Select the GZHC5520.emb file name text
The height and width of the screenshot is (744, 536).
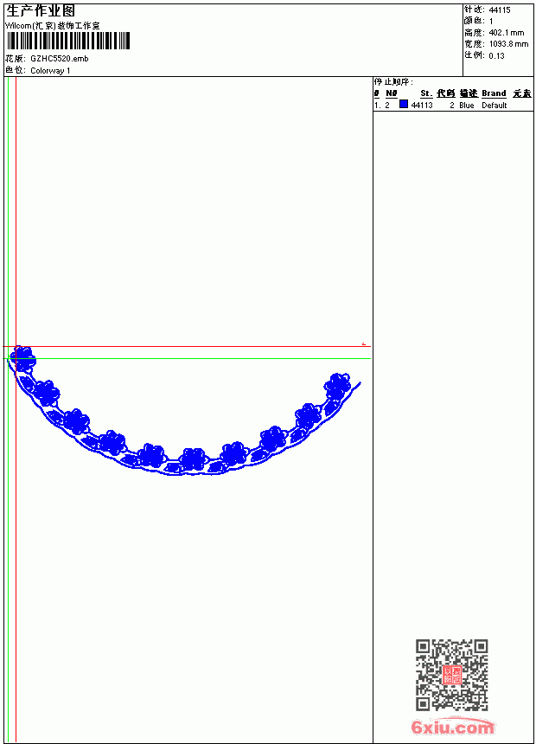(x=60, y=59)
